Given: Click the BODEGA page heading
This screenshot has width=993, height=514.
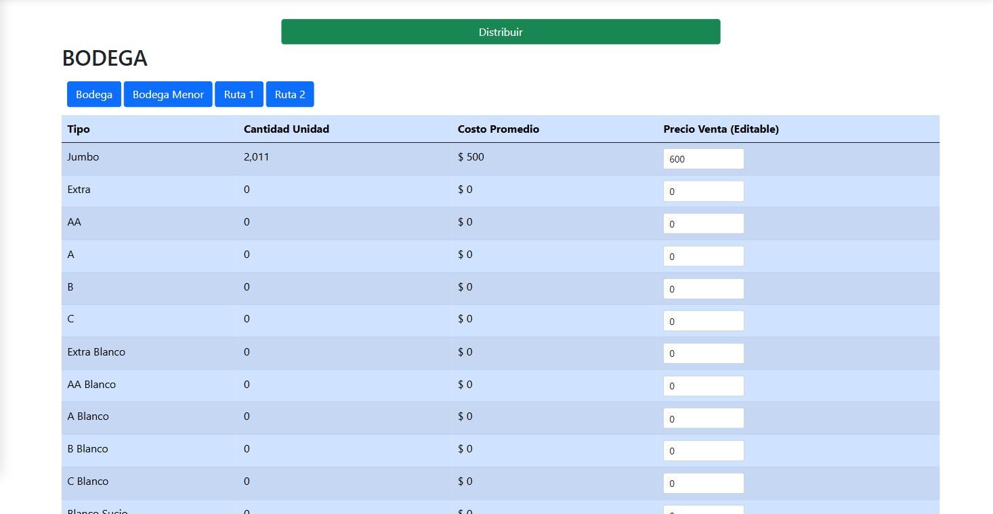Looking at the screenshot, I should (x=105, y=59).
